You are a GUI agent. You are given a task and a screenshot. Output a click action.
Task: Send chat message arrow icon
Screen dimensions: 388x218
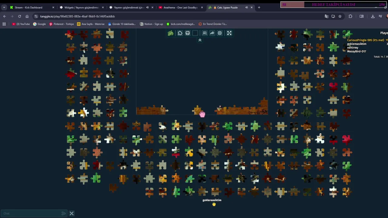point(63,213)
